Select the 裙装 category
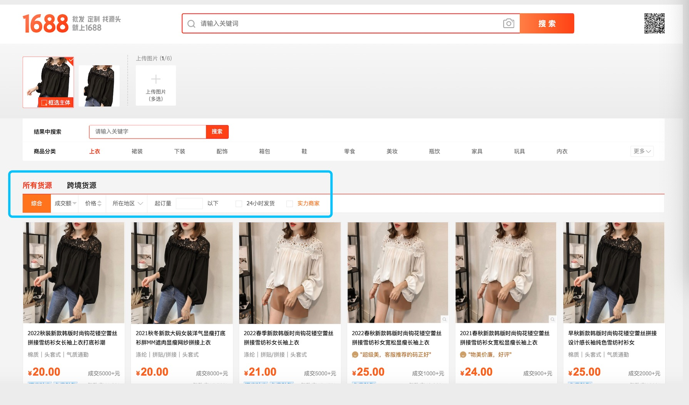The width and height of the screenshot is (689, 405). point(137,151)
